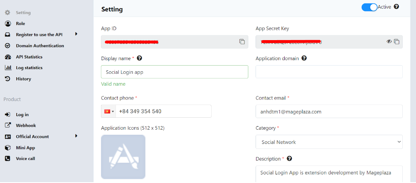This screenshot has height=183, width=416.
Task: Go to Domain Authentication page
Action: pyautogui.click(x=40, y=46)
